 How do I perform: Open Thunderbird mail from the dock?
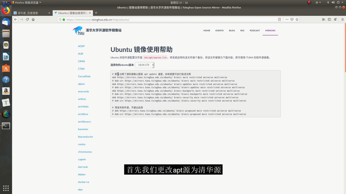(6, 22)
